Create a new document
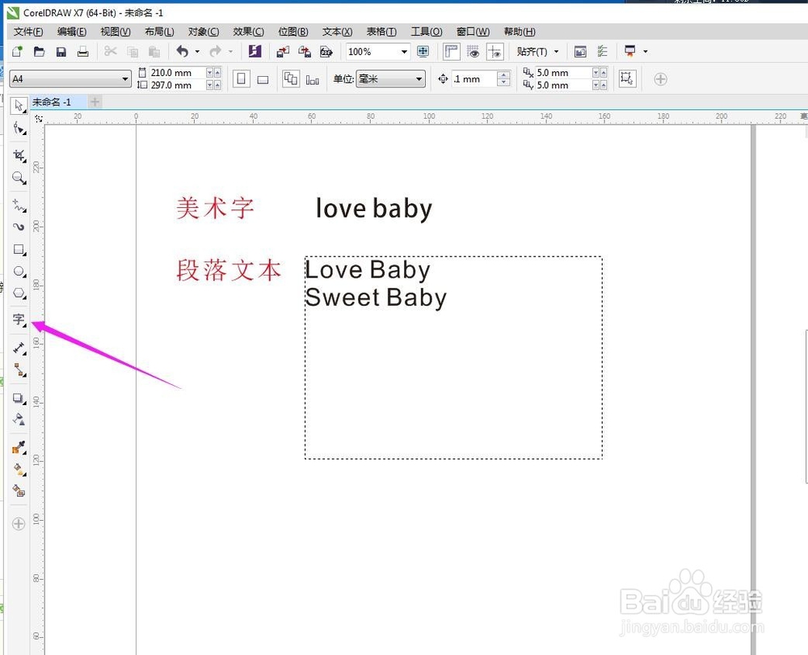 [x=18, y=51]
